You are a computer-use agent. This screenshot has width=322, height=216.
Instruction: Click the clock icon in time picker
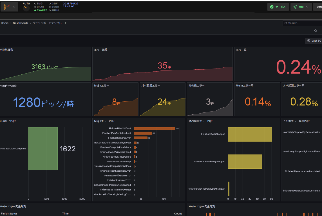pyautogui.click(x=309, y=41)
